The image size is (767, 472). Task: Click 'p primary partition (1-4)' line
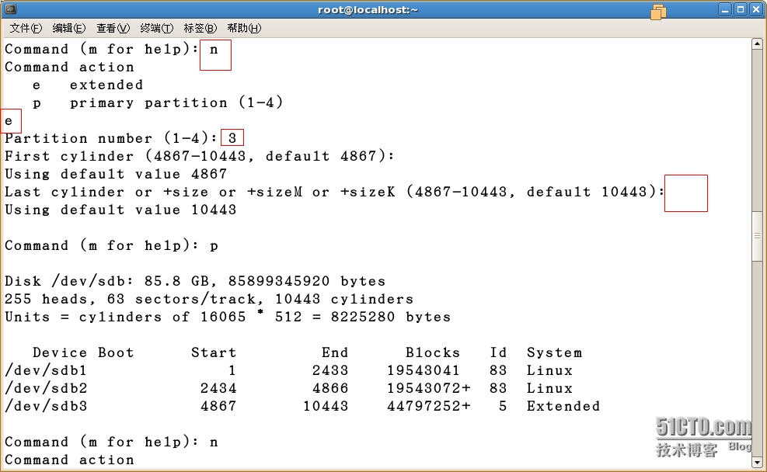[158, 103]
